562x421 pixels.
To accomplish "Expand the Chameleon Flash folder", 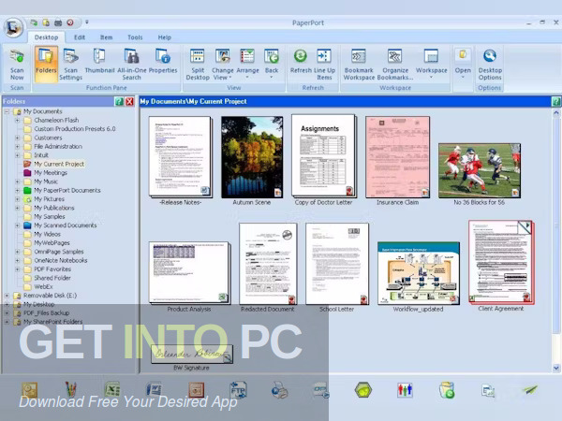I will pos(17,121).
